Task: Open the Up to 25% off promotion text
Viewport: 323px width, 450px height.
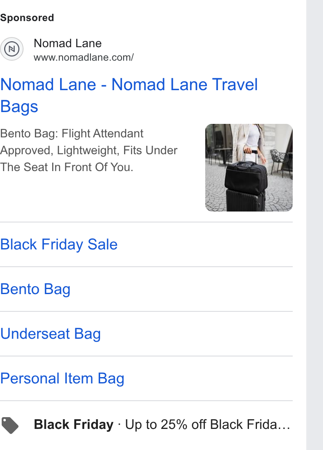Action: coord(208,424)
